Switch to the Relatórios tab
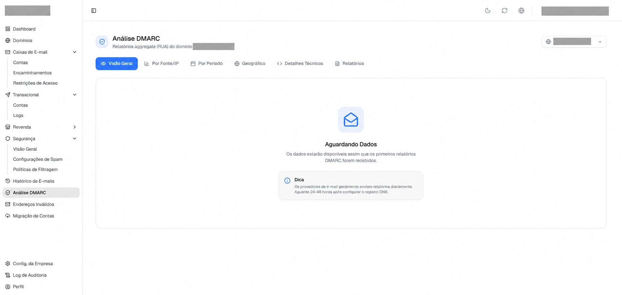This screenshot has width=622, height=295. tap(349, 64)
